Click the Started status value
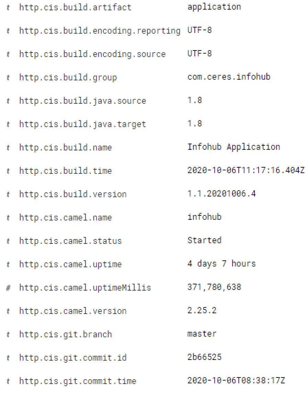 [x=204, y=240]
